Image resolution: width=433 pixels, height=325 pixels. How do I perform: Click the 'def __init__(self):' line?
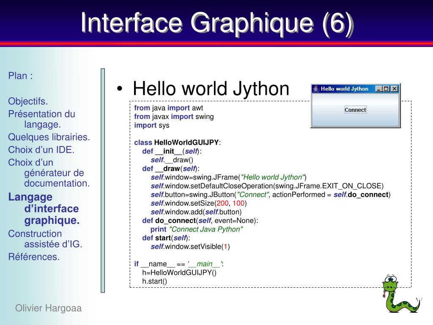(172, 151)
